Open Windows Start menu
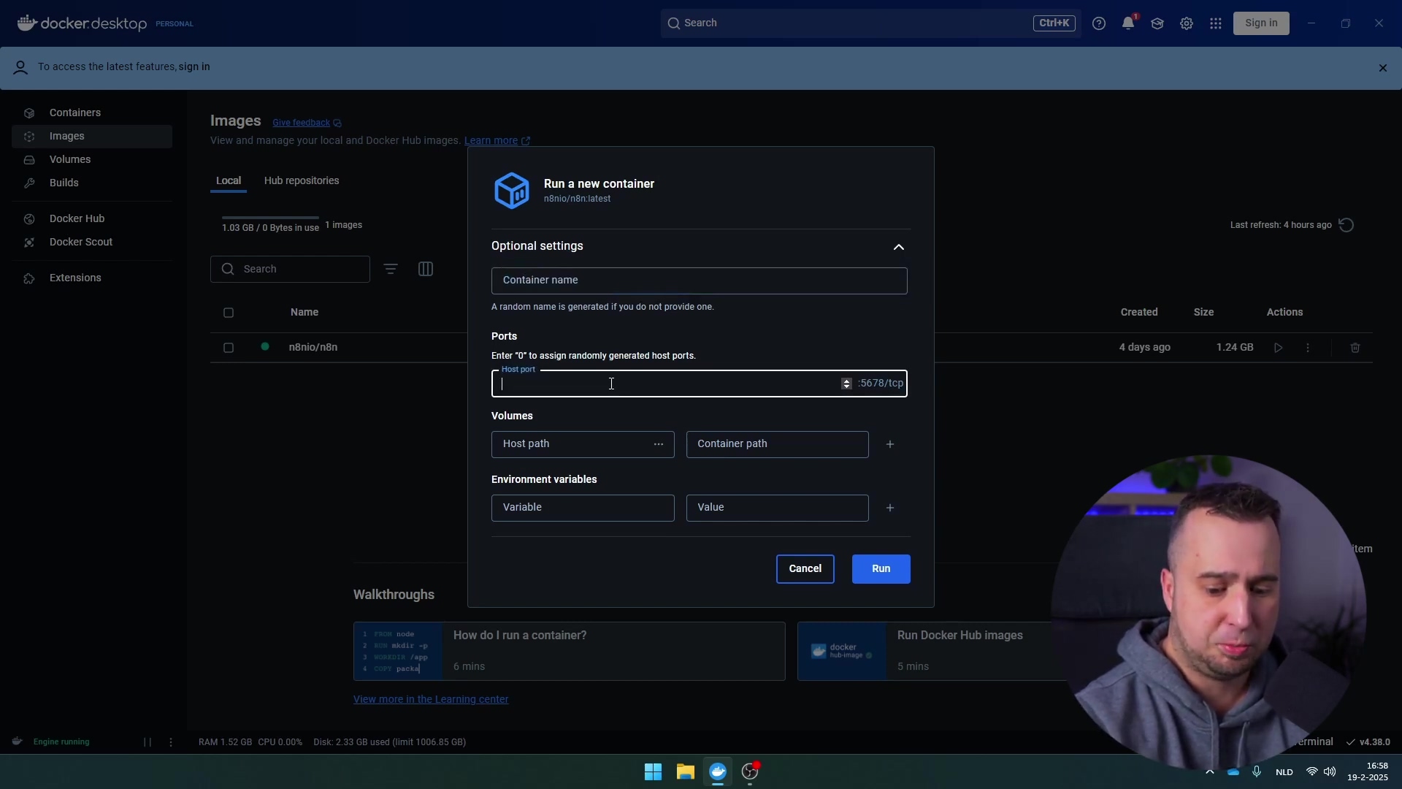This screenshot has height=789, width=1402. pos(653,772)
